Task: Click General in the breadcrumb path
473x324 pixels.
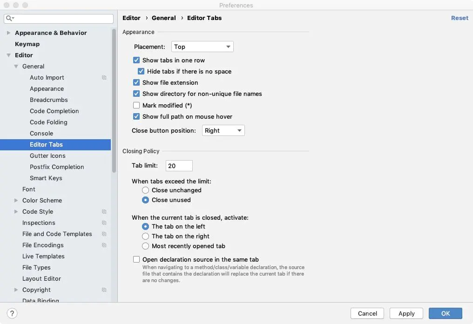Action: (x=163, y=18)
